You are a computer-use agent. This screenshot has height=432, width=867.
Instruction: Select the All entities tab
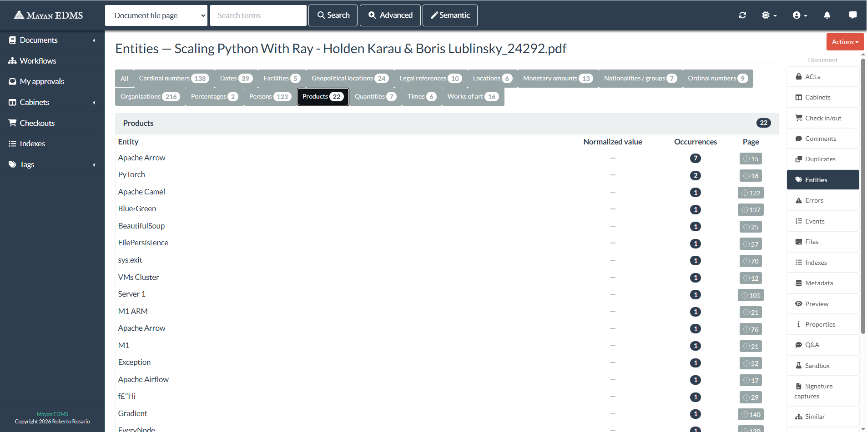point(124,79)
